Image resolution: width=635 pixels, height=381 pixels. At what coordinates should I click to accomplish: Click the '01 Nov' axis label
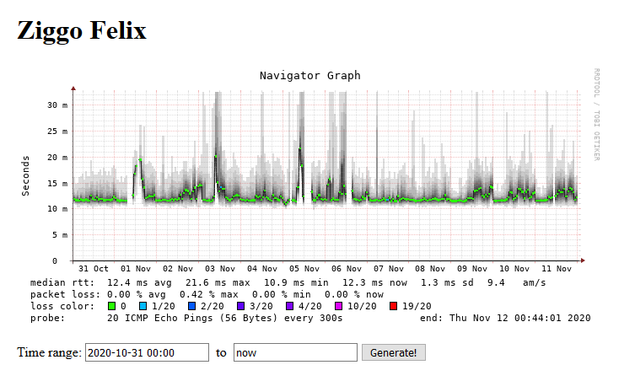click(136, 268)
